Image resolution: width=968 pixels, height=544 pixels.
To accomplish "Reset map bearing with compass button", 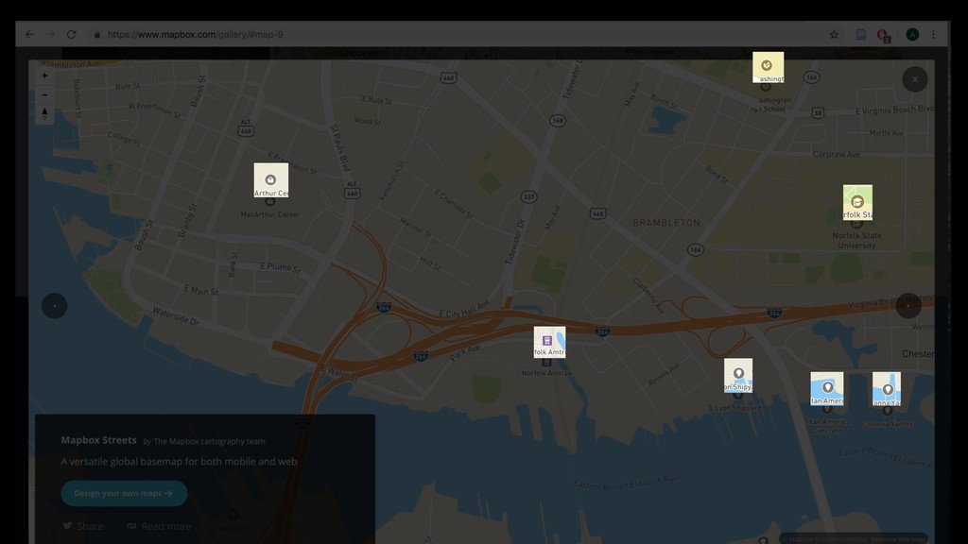I will click(44, 113).
